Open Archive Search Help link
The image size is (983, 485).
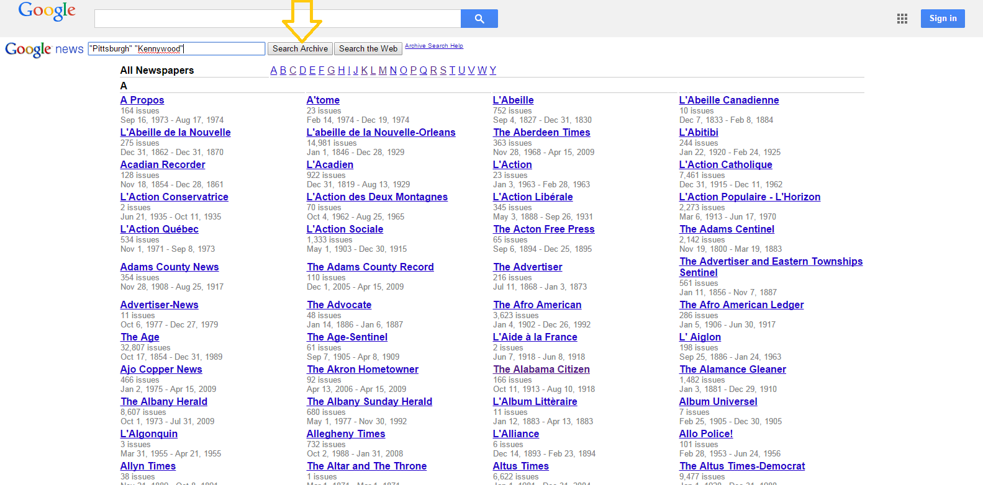point(434,46)
